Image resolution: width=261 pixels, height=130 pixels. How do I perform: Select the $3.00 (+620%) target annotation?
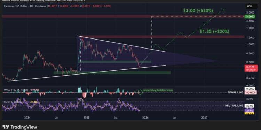198,11
